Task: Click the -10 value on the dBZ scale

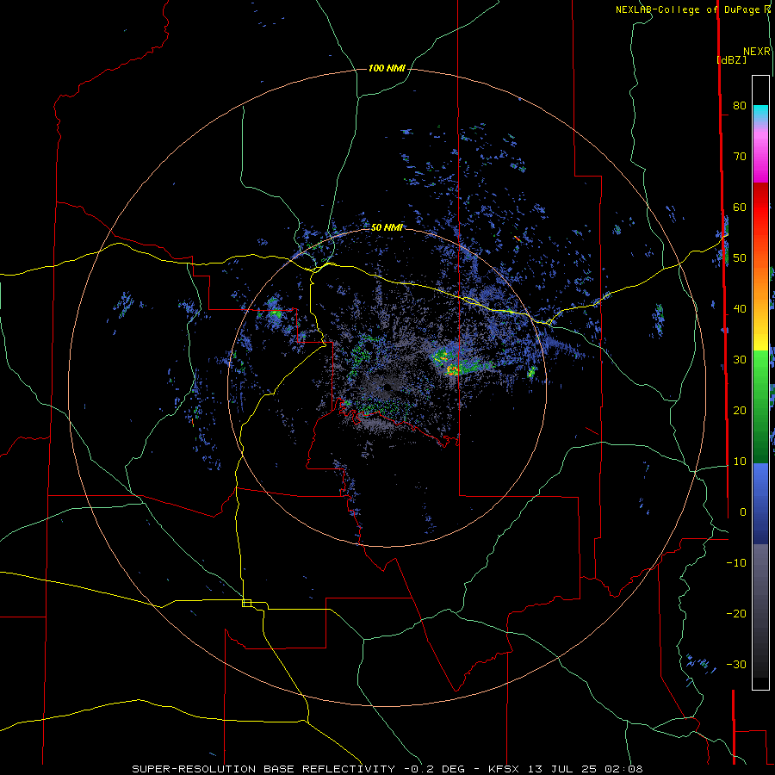Action: click(x=736, y=563)
